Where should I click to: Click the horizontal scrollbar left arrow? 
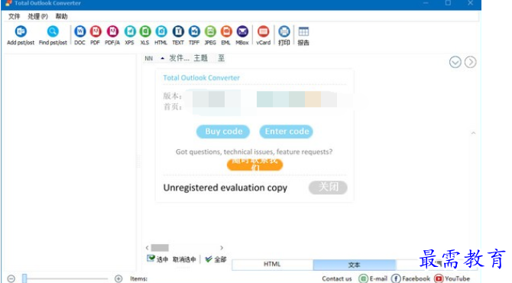(x=147, y=248)
